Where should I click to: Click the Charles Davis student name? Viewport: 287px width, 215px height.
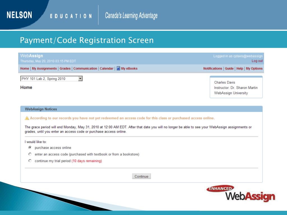coord(224,83)
